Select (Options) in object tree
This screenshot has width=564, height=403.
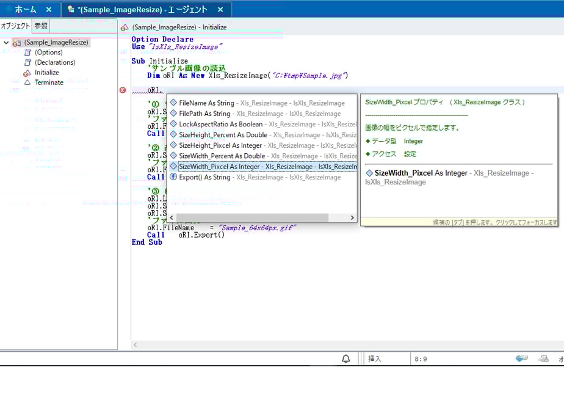coord(49,53)
